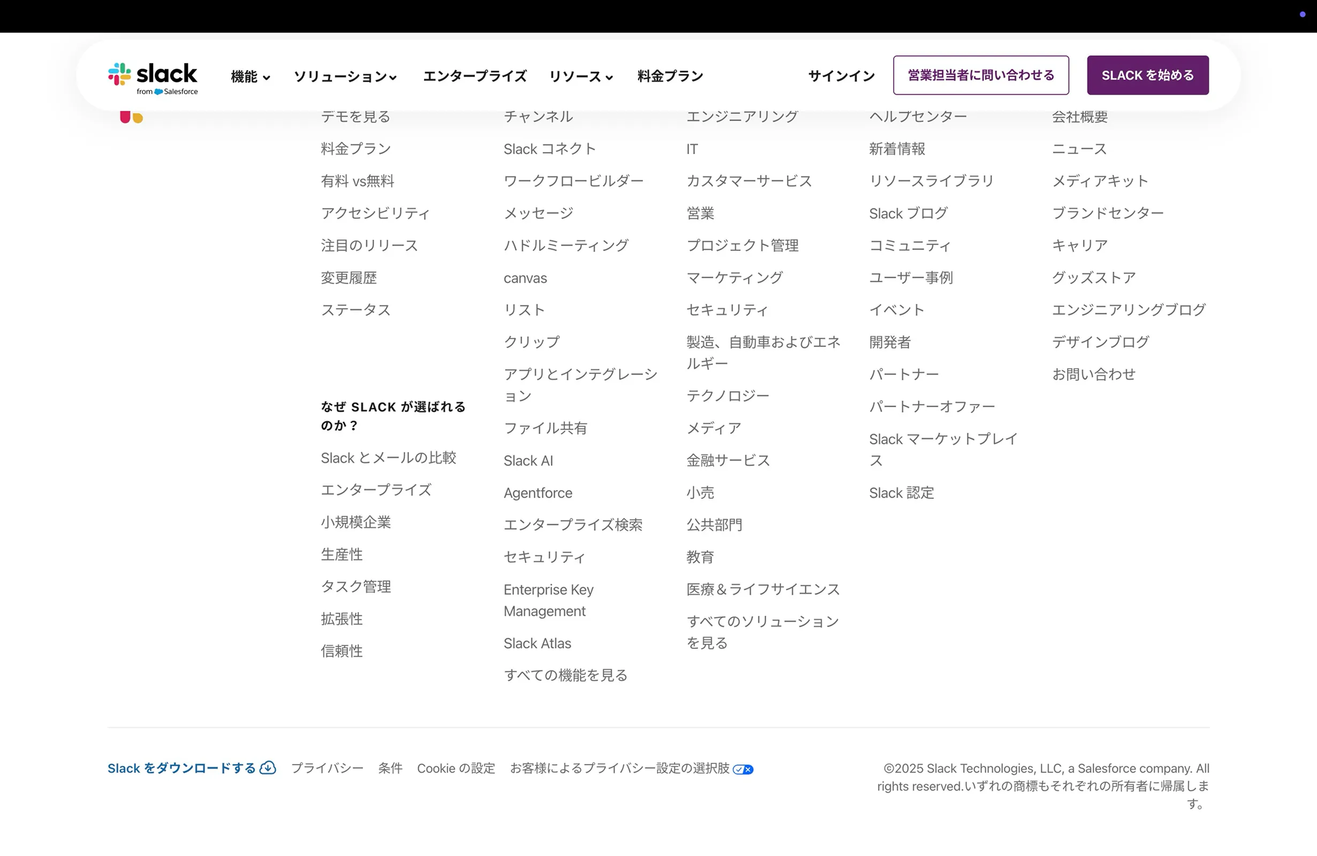Click 信頼性 link
This screenshot has height=856, width=1317.
click(x=342, y=651)
